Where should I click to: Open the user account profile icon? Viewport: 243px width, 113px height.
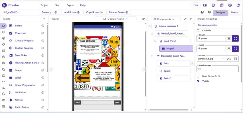238,5
